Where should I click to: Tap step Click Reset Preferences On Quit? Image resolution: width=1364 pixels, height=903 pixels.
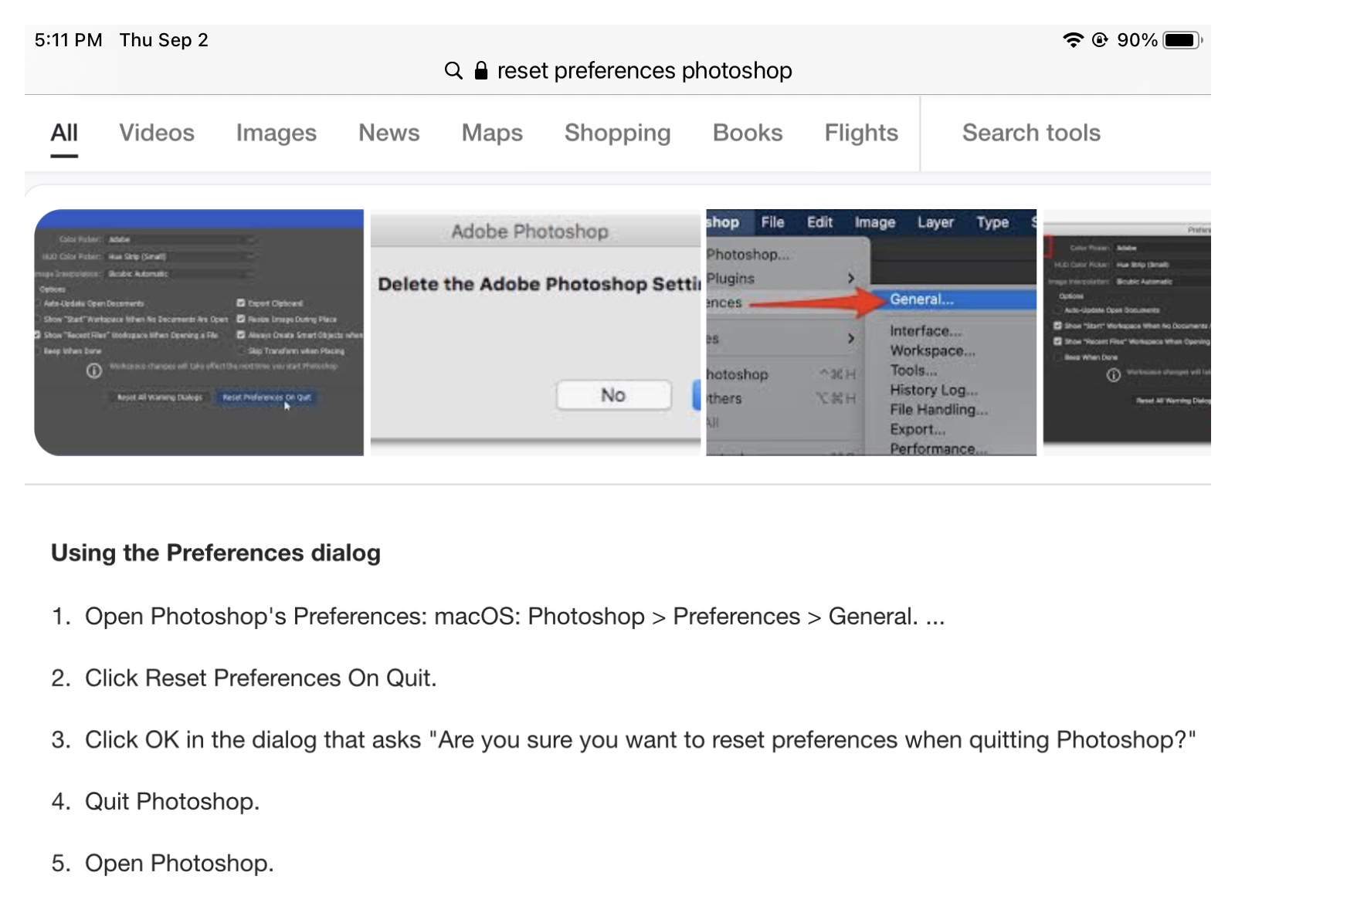pyautogui.click(x=260, y=678)
